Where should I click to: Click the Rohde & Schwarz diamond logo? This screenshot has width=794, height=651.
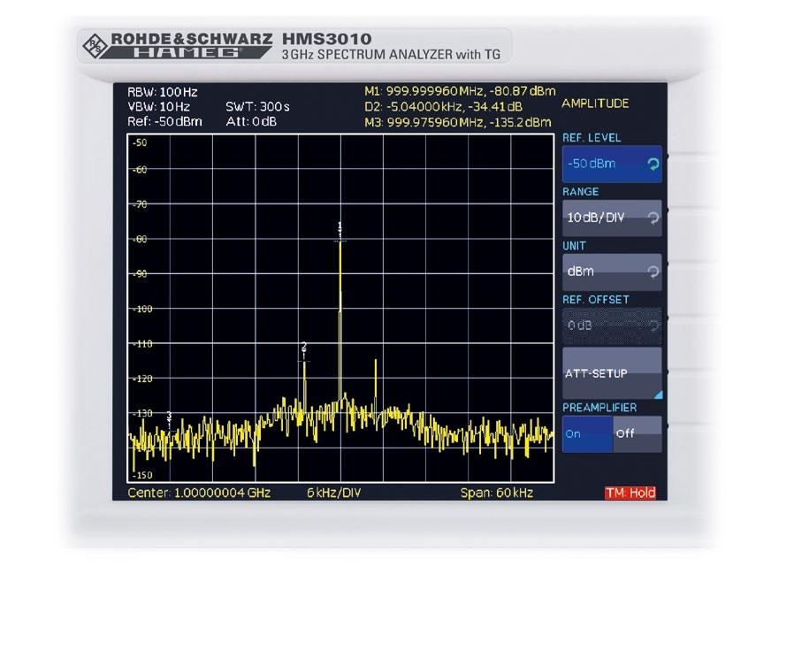[x=95, y=46]
